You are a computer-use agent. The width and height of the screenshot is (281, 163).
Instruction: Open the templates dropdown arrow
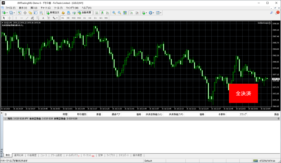[161, 13]
